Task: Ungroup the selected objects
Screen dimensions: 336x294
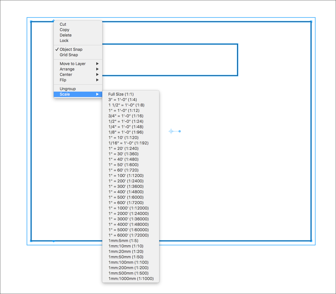Action: [x=67, y=89]
